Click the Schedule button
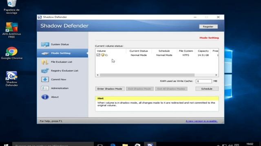Viewport: 261px width, 146px height. click(x=207, y=89)
